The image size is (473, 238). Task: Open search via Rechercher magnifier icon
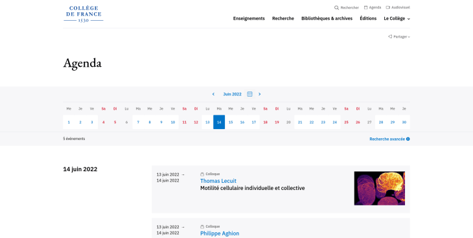pos(336,8)
